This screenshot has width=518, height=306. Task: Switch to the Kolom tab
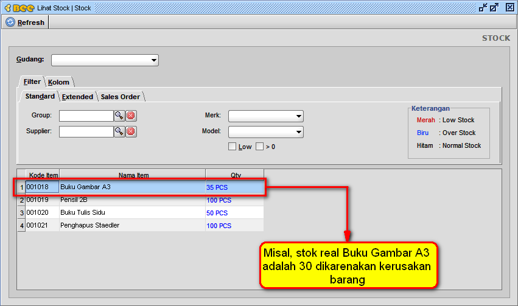coord(58,82)
